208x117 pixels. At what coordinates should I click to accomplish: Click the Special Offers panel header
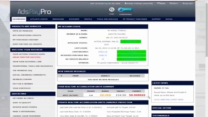(x=173, y=108)
